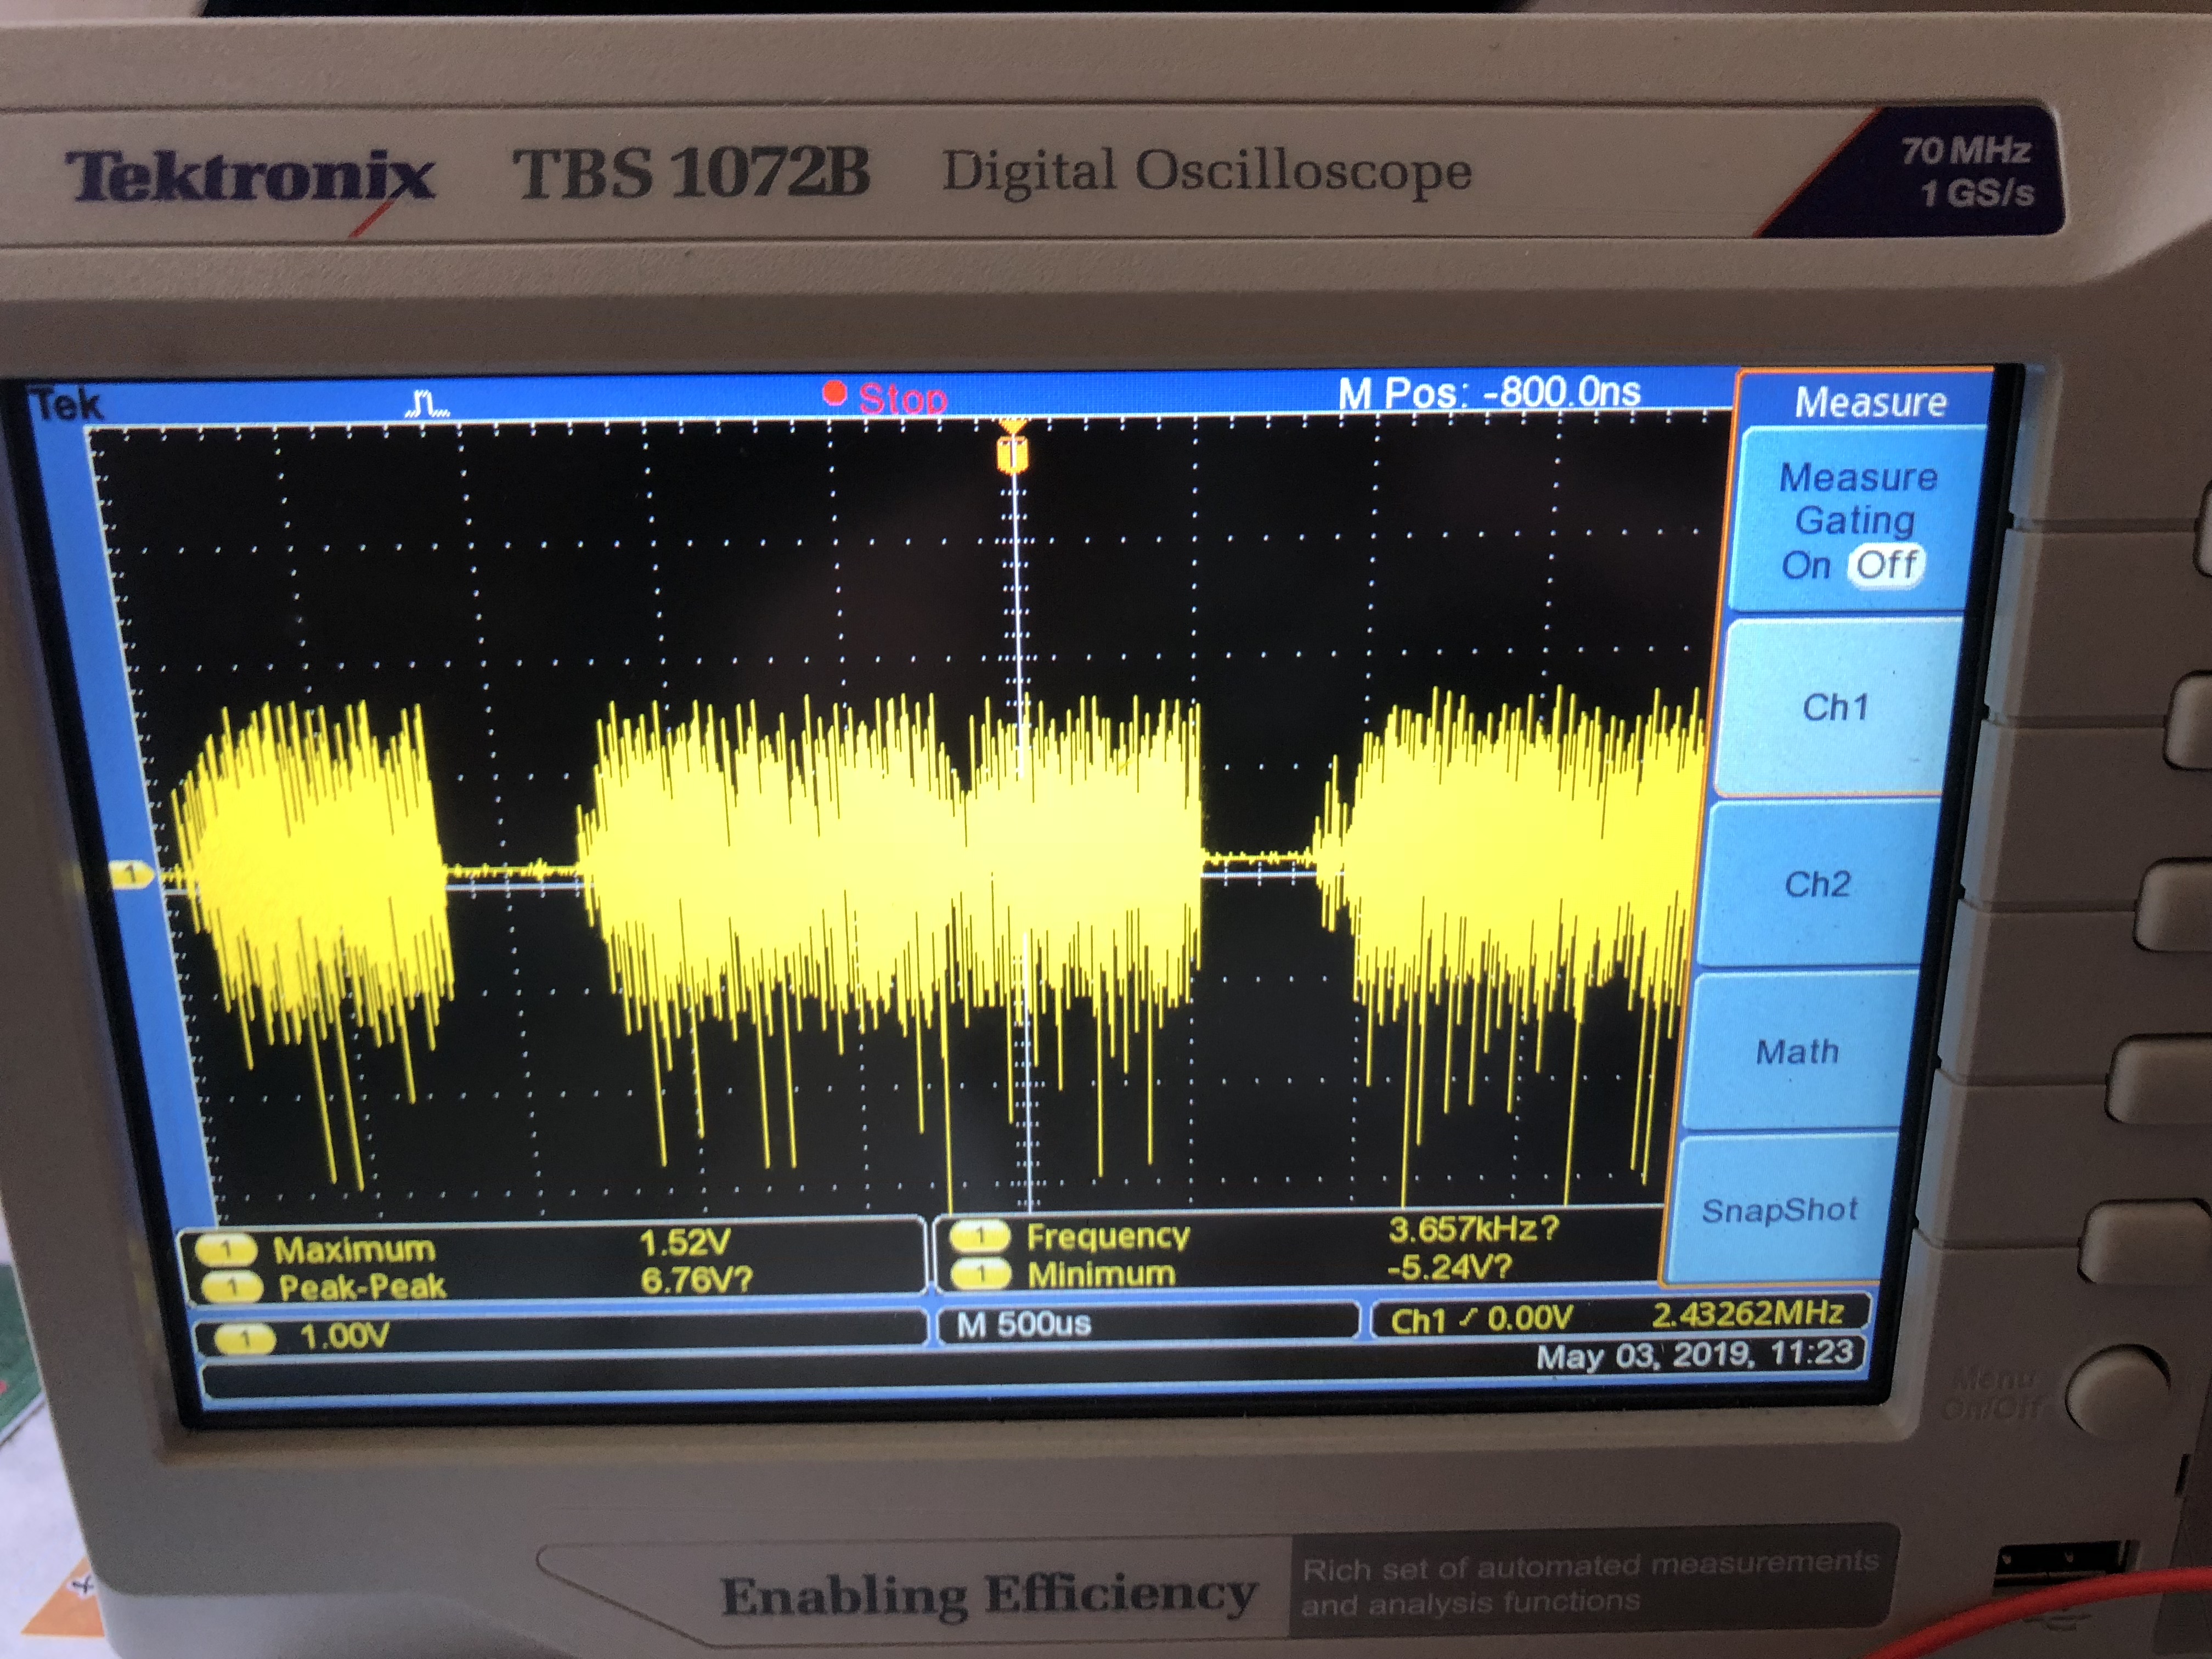Set Measure Gating to Off
Screen dimensions: 2212x1659
(x=1886, y=565)
